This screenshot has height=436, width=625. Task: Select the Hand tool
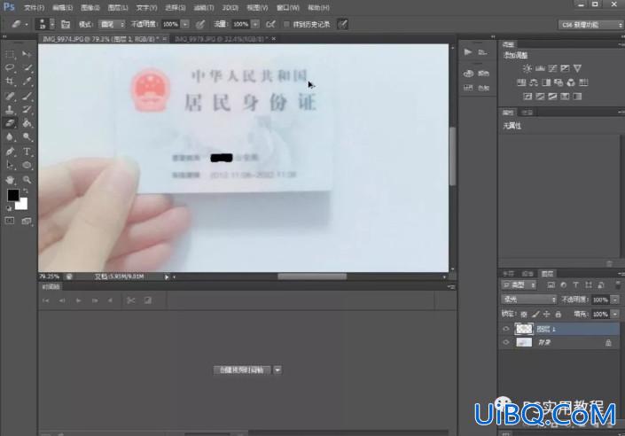pos(10,180)
